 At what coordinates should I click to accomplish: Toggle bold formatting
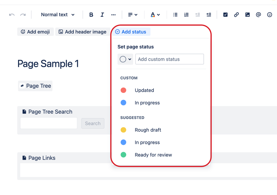[91, 15]
